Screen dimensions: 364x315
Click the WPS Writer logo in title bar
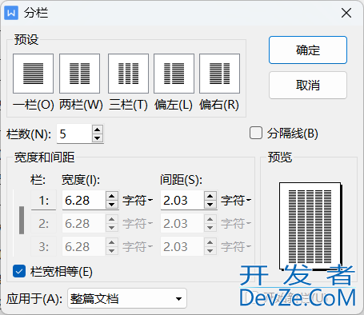(x=11, y=13)
